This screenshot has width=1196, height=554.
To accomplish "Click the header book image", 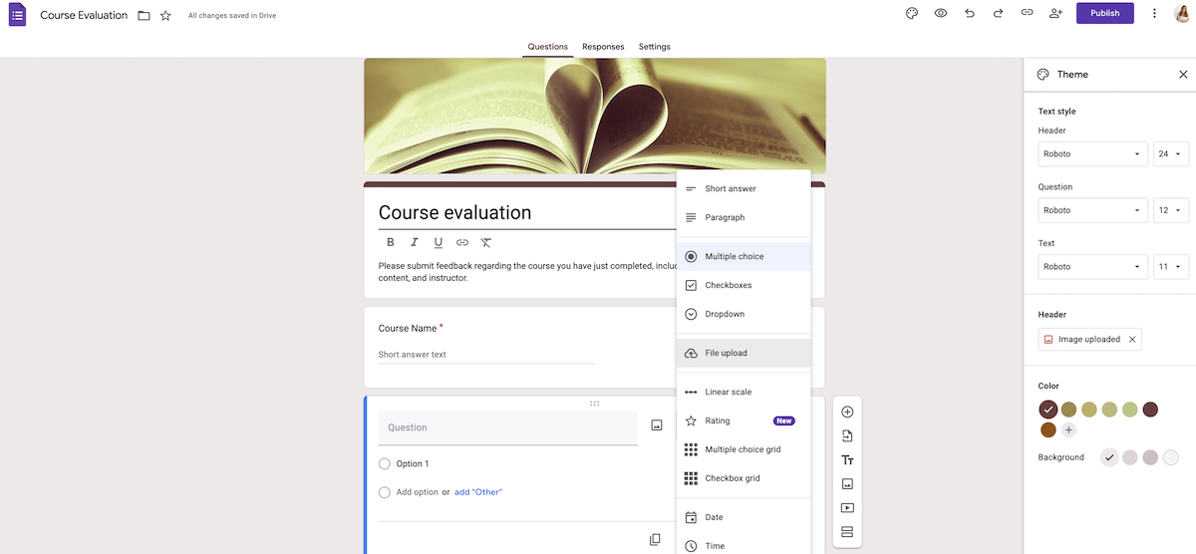I will pyautogui.click(x=594, y=116).
